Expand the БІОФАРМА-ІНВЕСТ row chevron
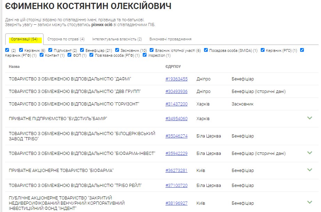The height and width of the screenshot is (212, 321). click(310, 153)
